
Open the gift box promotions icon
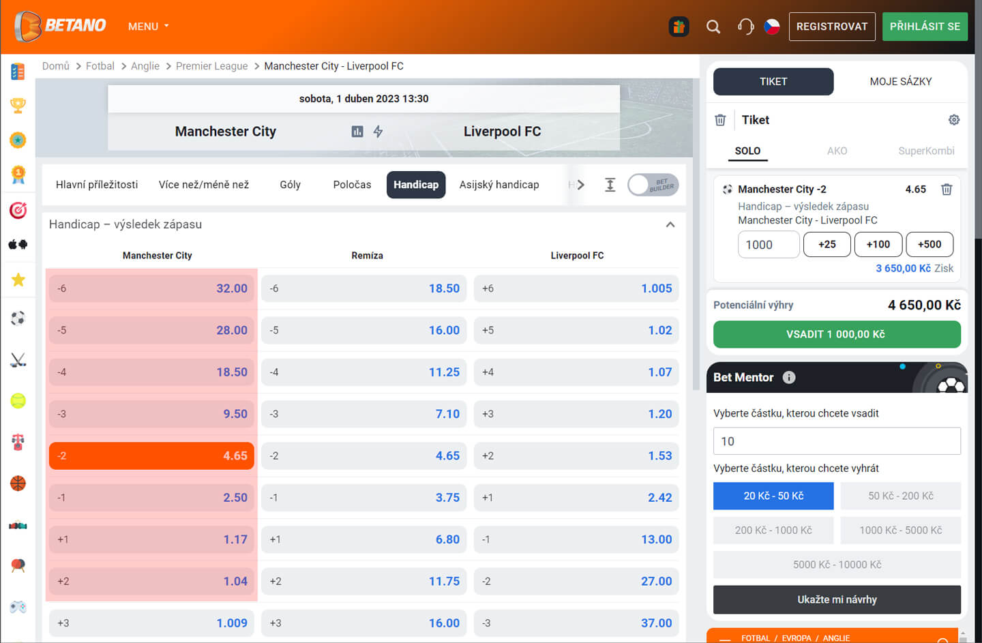[679, 27]
